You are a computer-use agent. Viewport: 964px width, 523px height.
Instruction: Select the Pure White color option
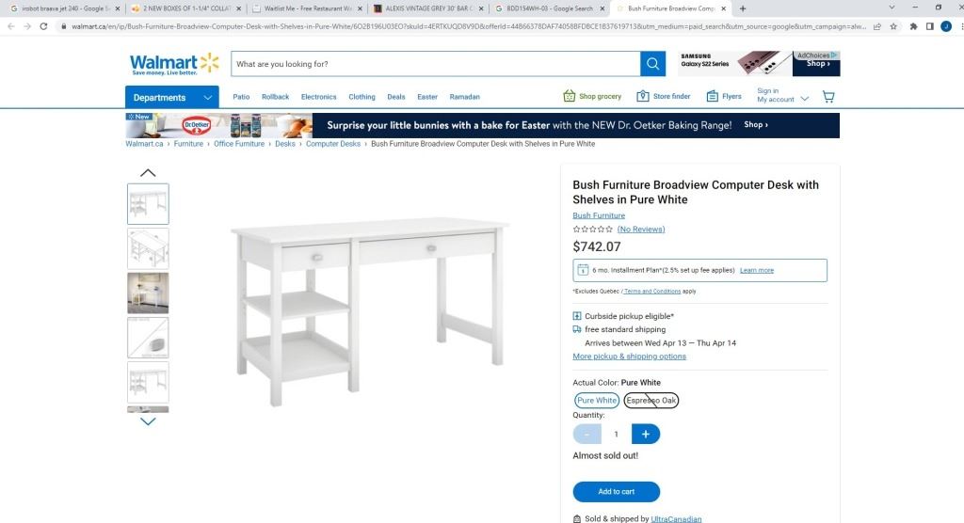[596, 400]
